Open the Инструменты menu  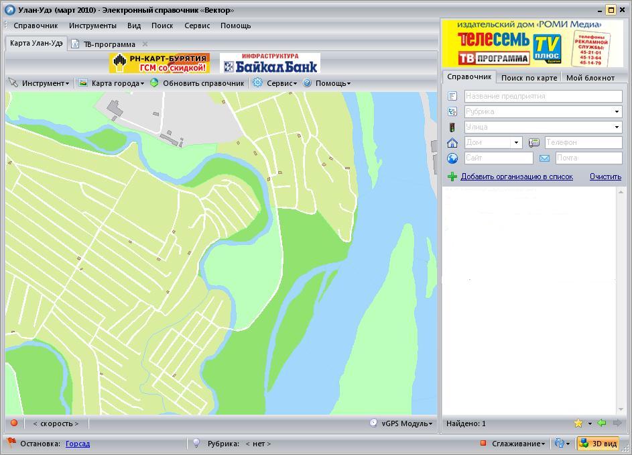pyautogui.click(x=92, y=26)
